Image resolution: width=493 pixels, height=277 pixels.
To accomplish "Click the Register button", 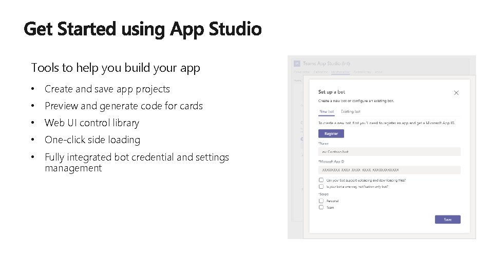I will [x=331, y=133].
